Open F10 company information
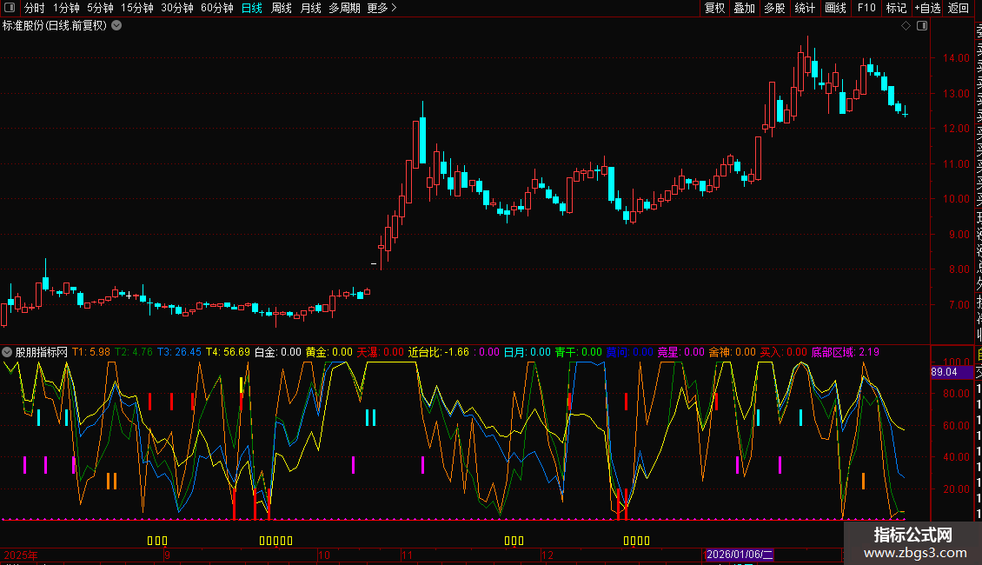Viewport: 982px width, 565px height. (866, 8)
